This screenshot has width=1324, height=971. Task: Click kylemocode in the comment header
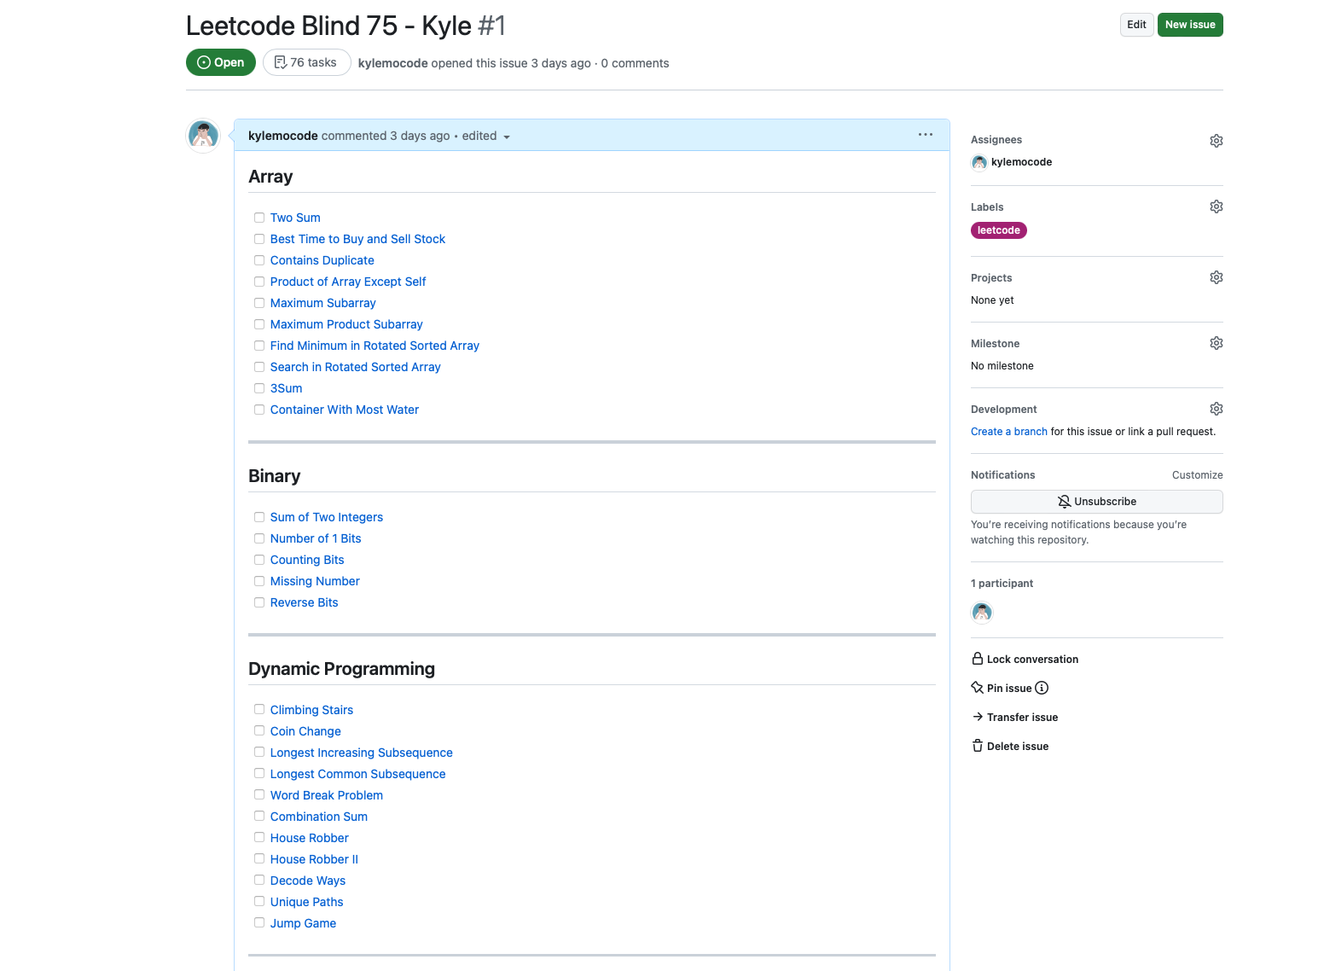[283, 136]
